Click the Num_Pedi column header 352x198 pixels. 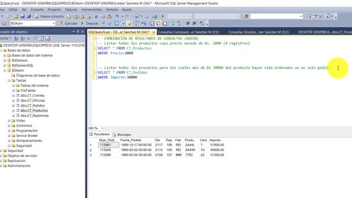(108, 140)
